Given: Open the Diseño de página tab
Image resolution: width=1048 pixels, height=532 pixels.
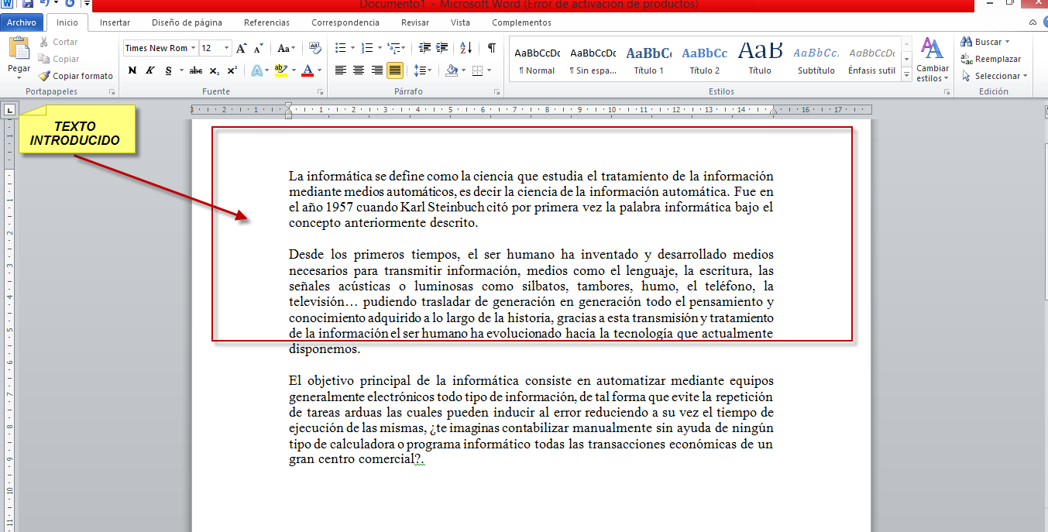Looking at the screenshot, I should coord(186,22).
